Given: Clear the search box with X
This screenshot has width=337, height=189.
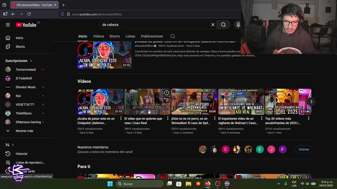Looking at the screenshot, I should 213,25.
